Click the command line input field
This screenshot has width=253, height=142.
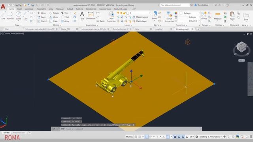click(132, 129)
